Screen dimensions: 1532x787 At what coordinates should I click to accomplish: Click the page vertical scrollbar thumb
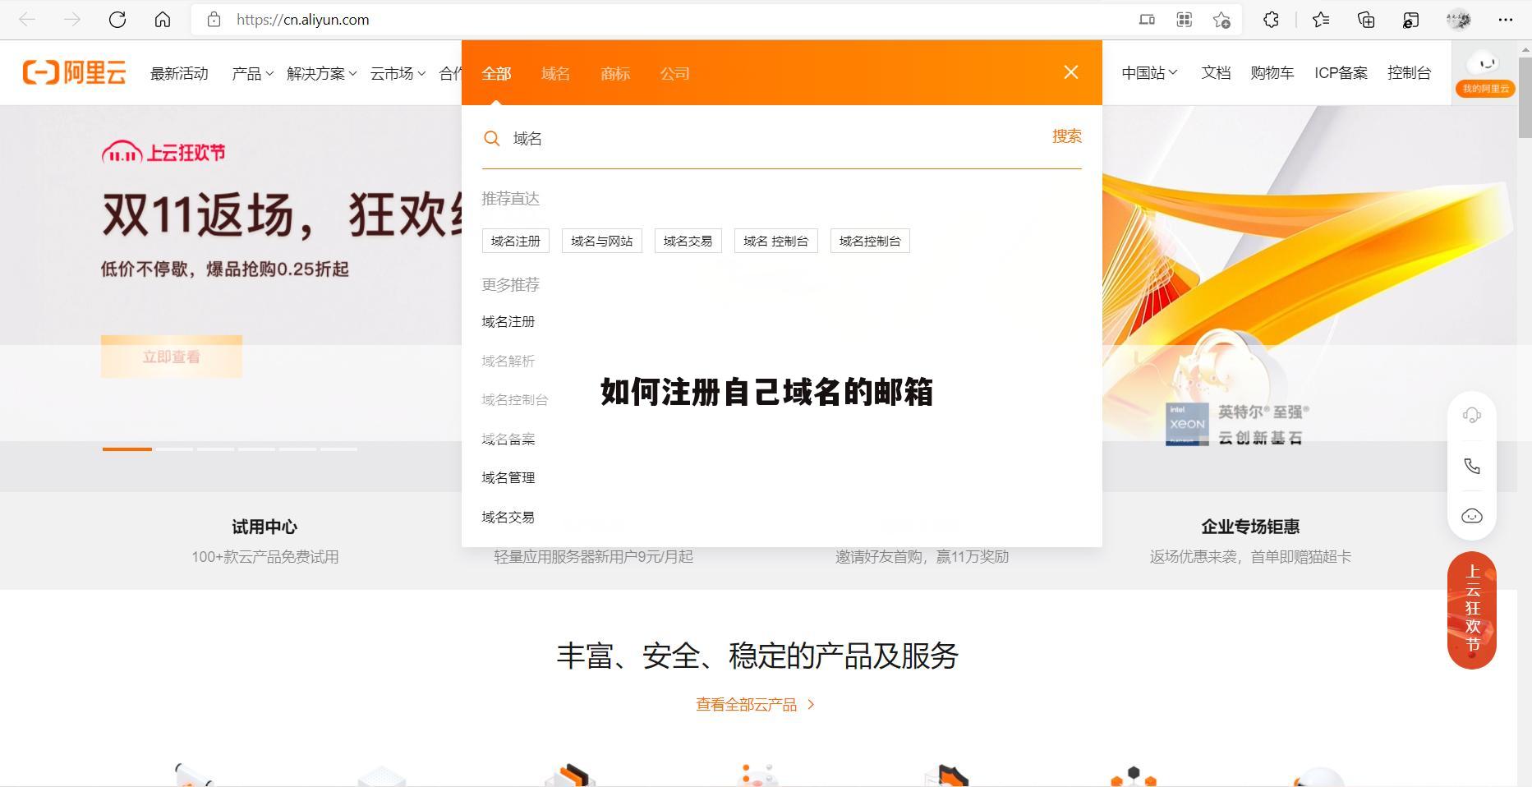[x=1525, y=99]
